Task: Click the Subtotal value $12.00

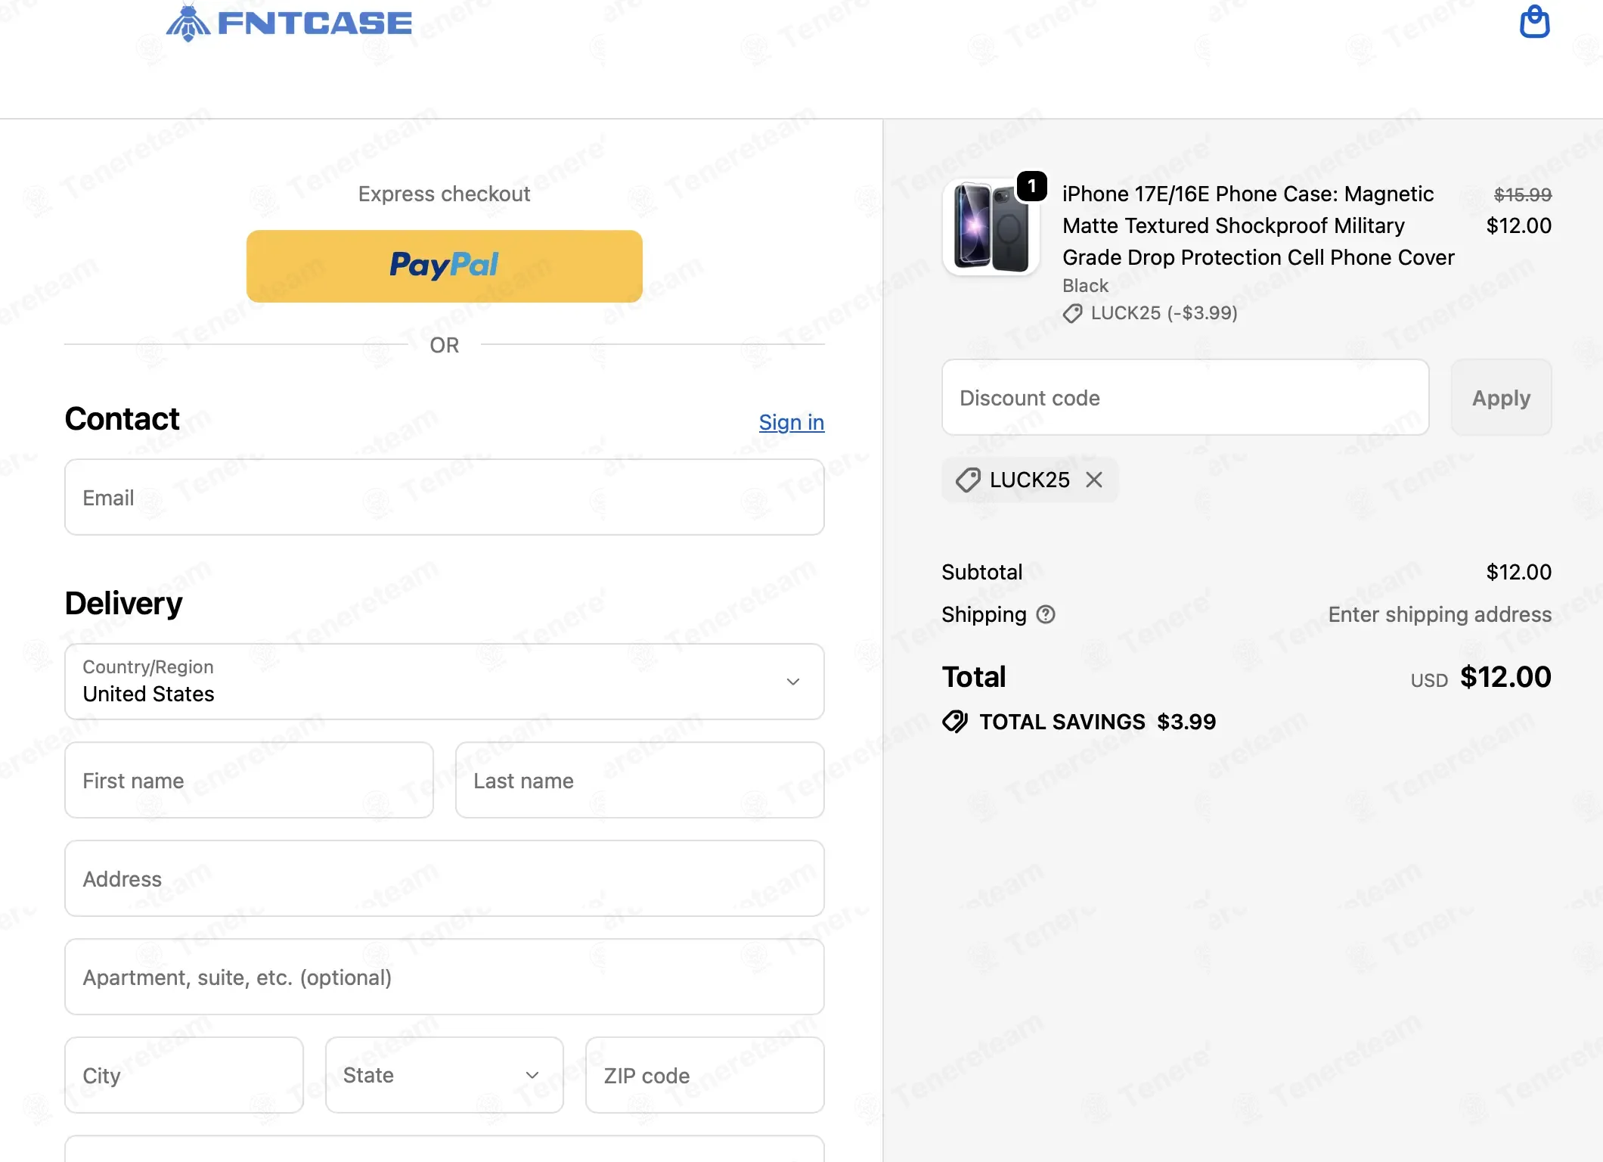Action: tap(1519, 572)
